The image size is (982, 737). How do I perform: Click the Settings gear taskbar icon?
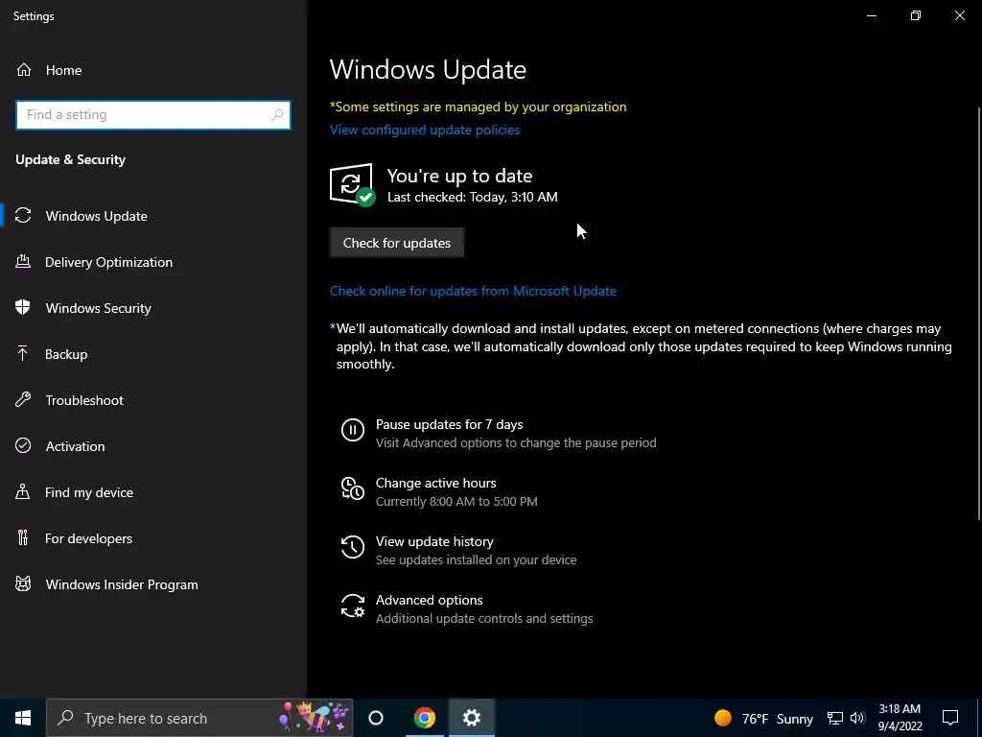472,718
